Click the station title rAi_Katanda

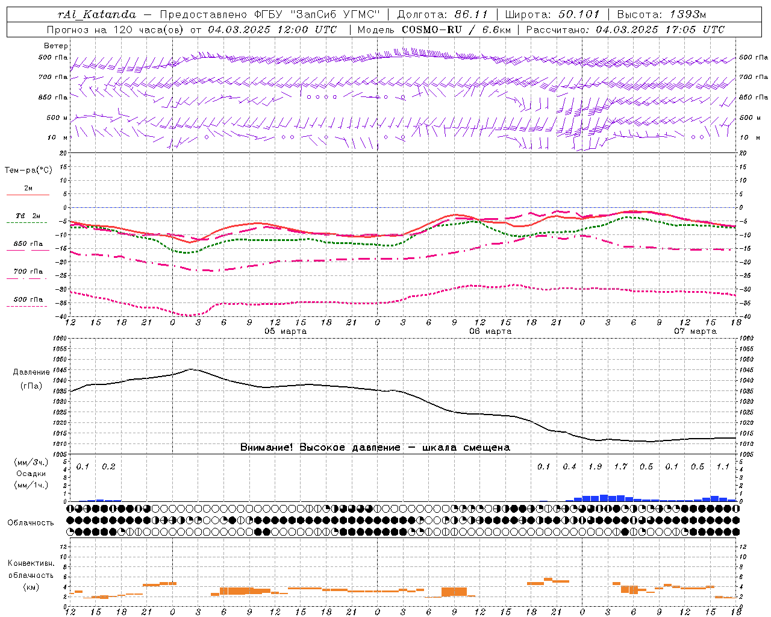pos(97,14)
